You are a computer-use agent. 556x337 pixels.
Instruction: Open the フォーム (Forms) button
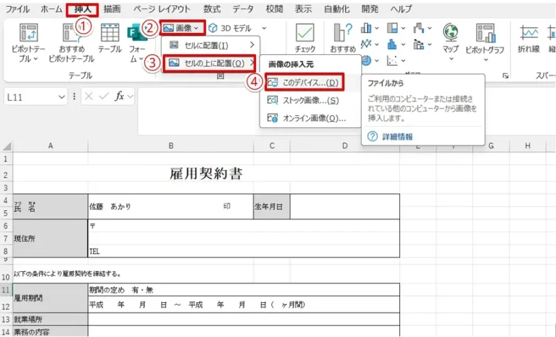[x=137, y=42]
